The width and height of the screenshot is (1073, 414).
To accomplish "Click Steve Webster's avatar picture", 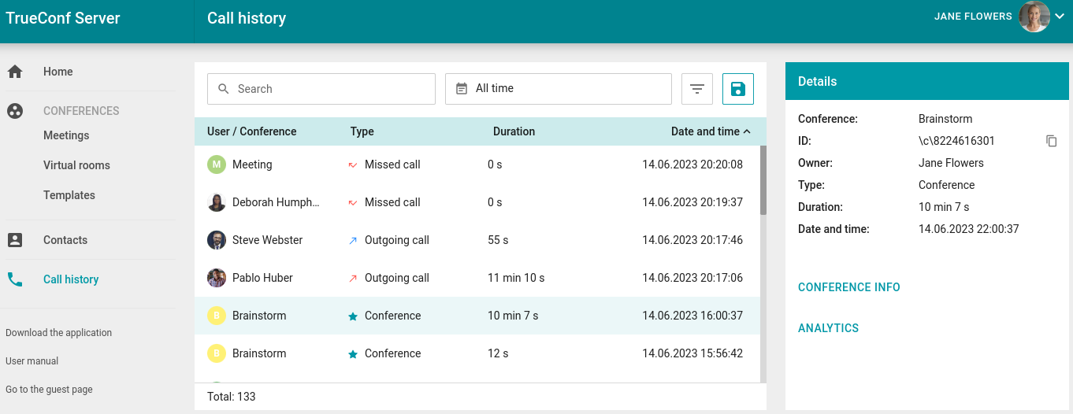I will tap(217, 240).
